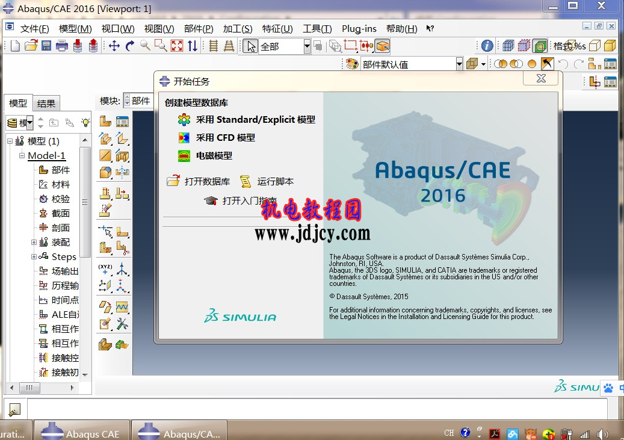This screenshot has width=624, height=440.
Task: Click the CFD model colorful icon
Action: pyautogui.click(x=184, y=138)
